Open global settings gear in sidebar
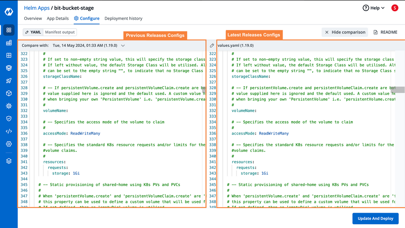Screen dimensions: 405x228 tap(9, 144)
